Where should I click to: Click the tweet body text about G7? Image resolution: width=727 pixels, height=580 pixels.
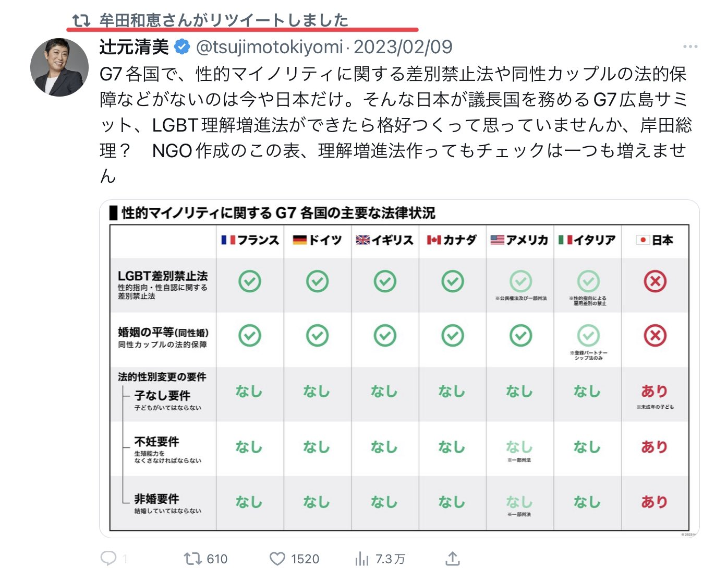[x=396, y=125]
